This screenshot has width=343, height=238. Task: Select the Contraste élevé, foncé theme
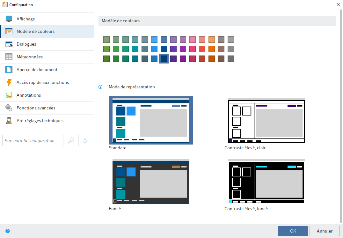[266, 181]
